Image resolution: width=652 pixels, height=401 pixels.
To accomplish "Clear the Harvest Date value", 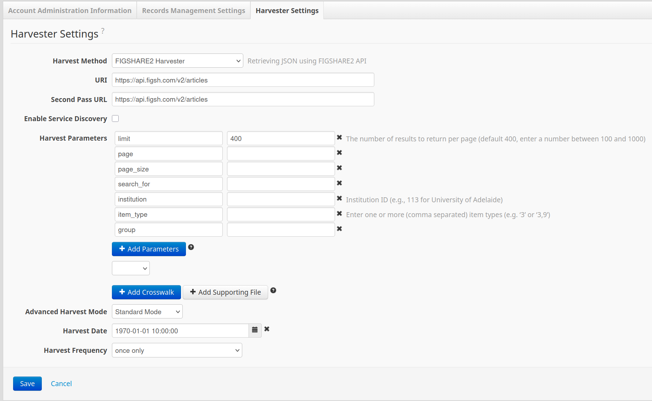I will [267, 329].
